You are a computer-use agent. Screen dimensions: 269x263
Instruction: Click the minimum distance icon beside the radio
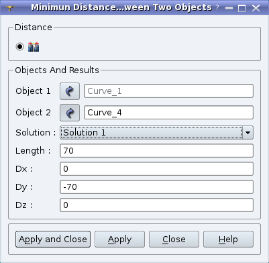point(34,47)
